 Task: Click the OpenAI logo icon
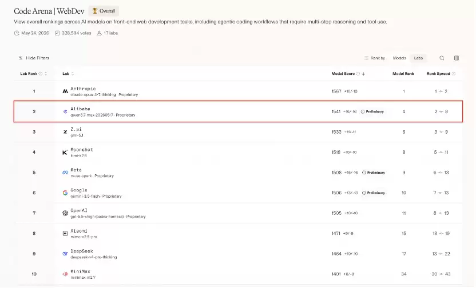tap(65, 213)
